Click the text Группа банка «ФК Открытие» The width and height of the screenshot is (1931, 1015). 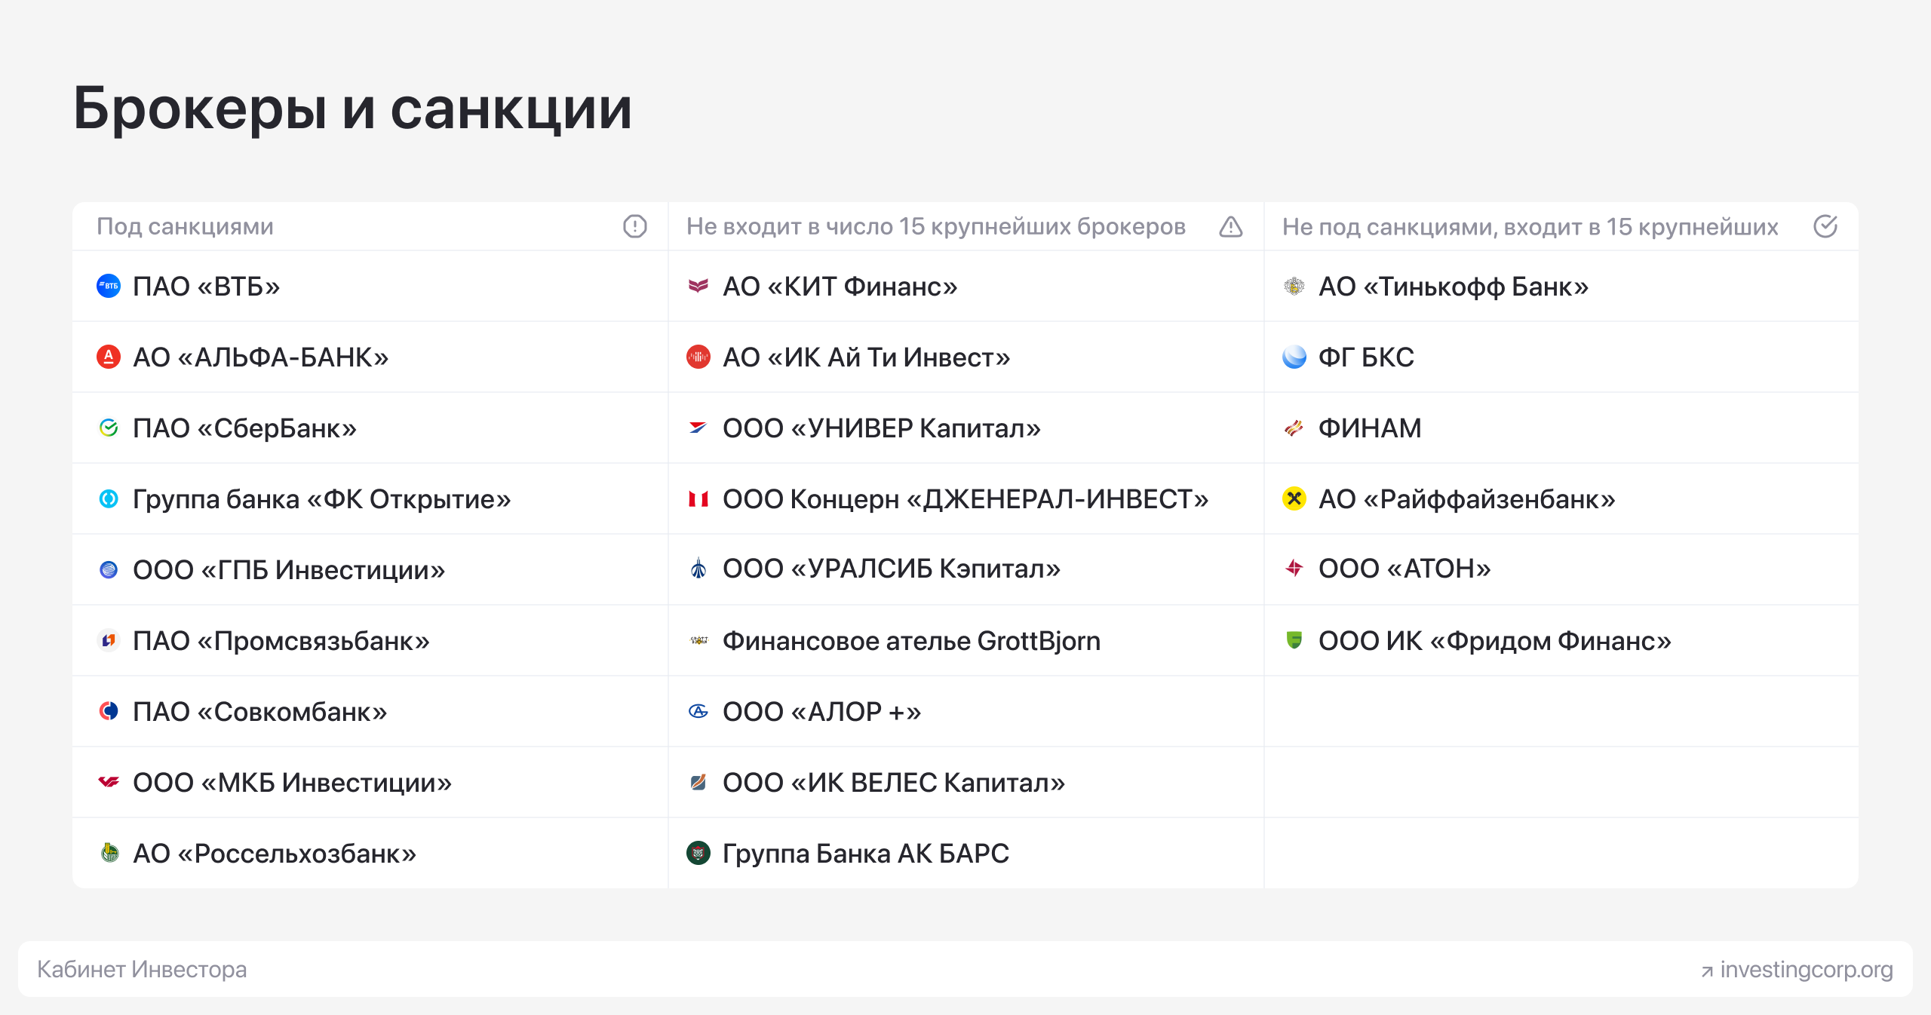click(322, 499)
